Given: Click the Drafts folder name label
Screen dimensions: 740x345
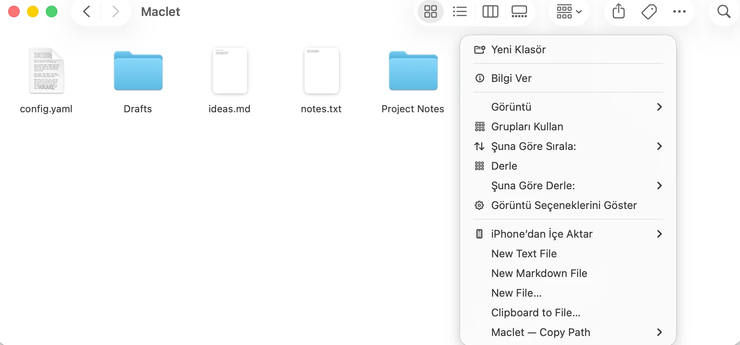Looking at the screenshot, I should (x=138, y=109).
